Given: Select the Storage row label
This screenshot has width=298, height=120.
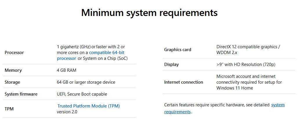Looking at the screenshot, I should click(x=12, y=82).
